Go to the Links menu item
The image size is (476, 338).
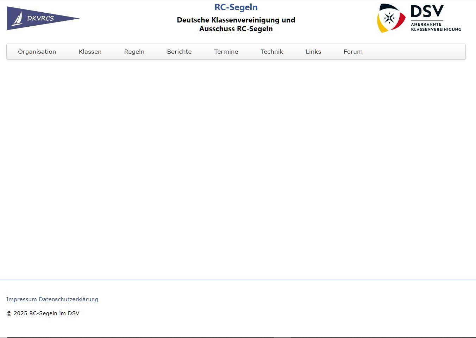[x=313, y=52]
